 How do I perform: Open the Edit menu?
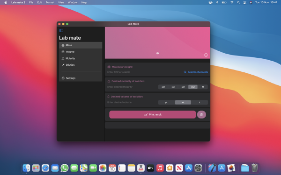point(39,2)
